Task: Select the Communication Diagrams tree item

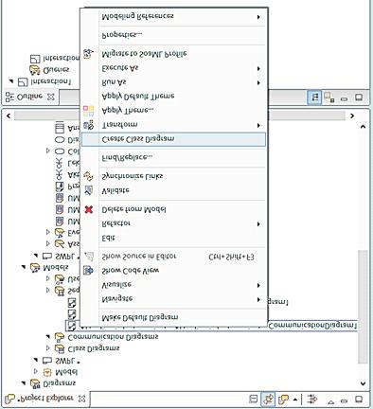Action: click(x=113, y=337)
